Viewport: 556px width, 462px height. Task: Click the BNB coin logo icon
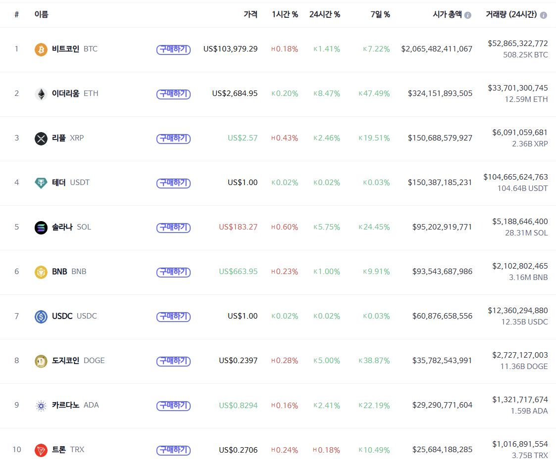pos(41,272)
